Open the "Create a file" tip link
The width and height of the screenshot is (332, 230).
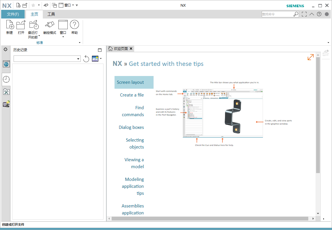pos(132,95)
